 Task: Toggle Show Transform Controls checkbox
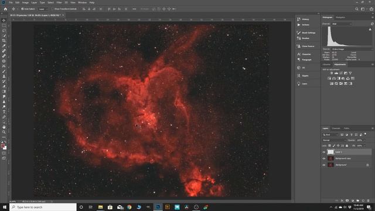tap(53, 9)
